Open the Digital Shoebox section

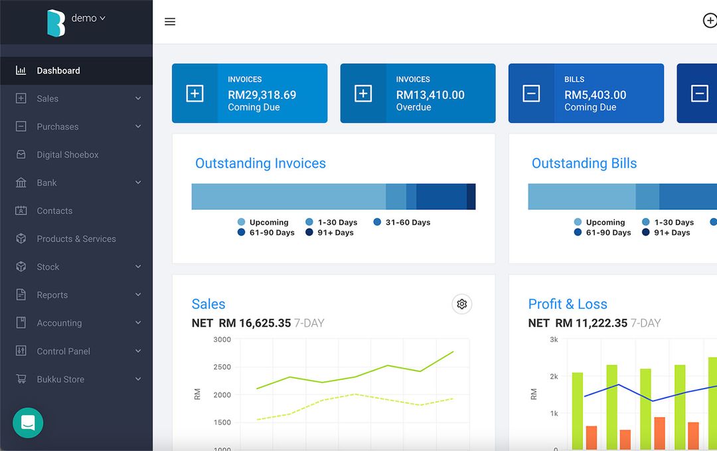pos(21,154)
